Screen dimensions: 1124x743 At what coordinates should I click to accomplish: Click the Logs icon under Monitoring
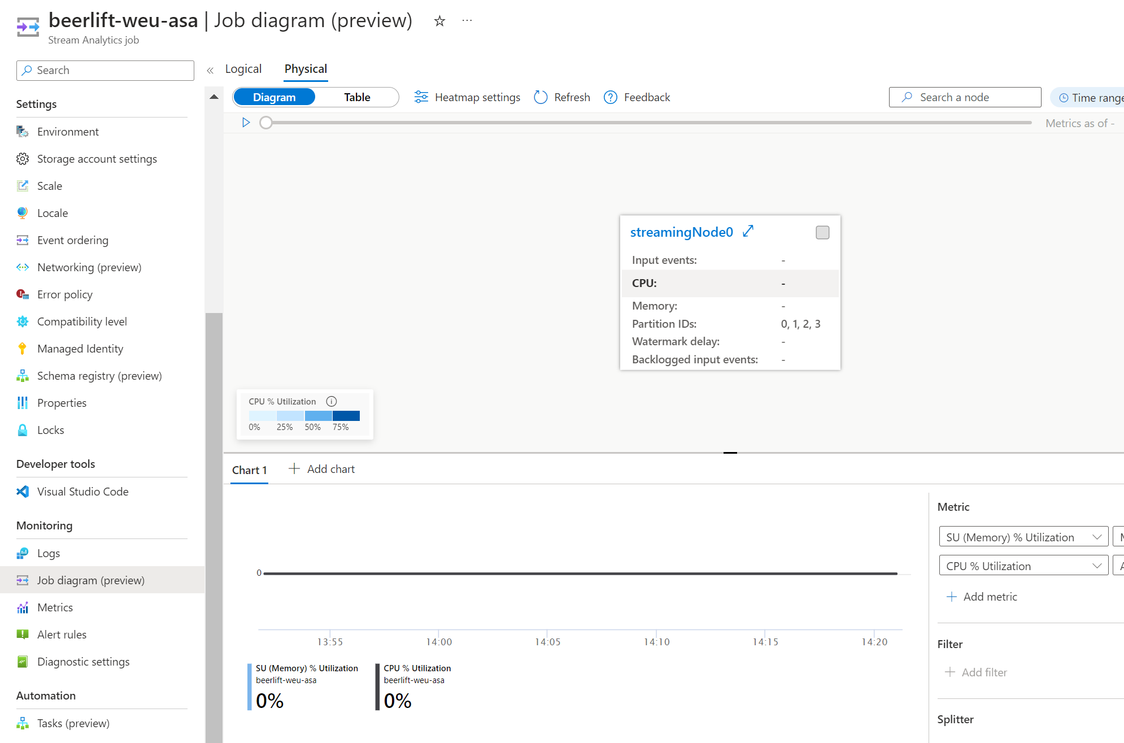coord(23,553)
